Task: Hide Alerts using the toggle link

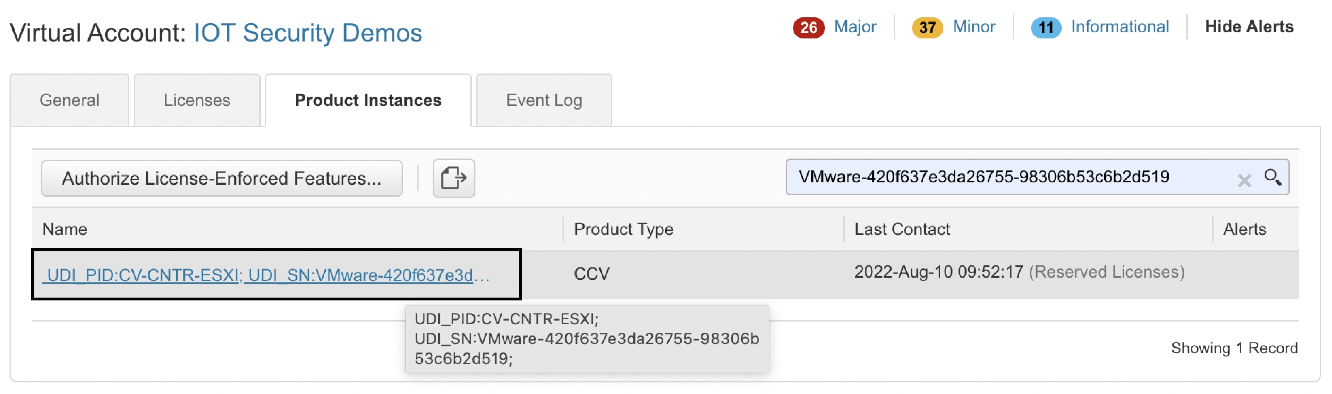Action: tap(1249, 27)
